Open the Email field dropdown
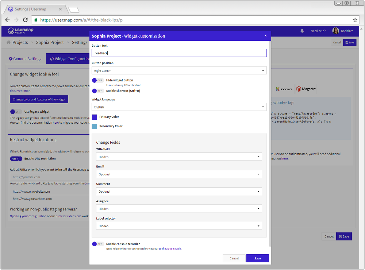This screenshot has width=365, height=270. click(179, 174)
